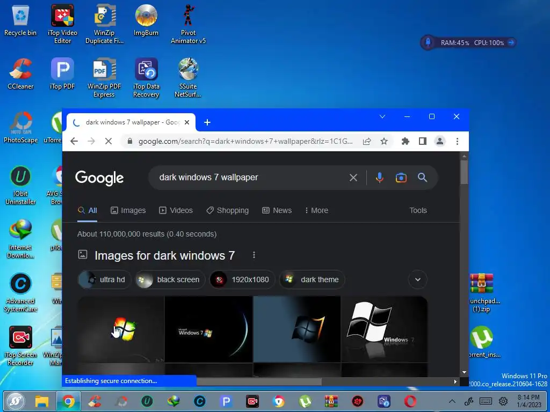Bookmark this page with the star icon

point(384,141)
